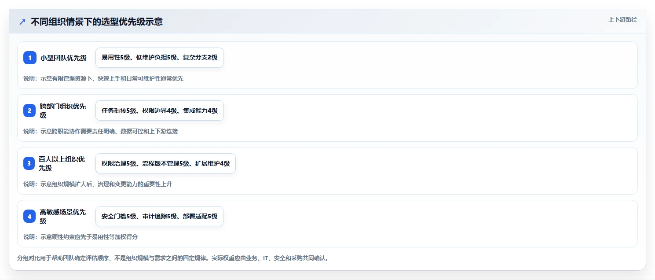
Task: Select the number 4 badge for 高敏感场景优先级
Action: pyautogui.click(x=29, y=216)
